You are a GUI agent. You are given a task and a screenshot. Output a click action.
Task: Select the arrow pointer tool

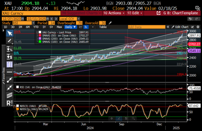(10, 33)
